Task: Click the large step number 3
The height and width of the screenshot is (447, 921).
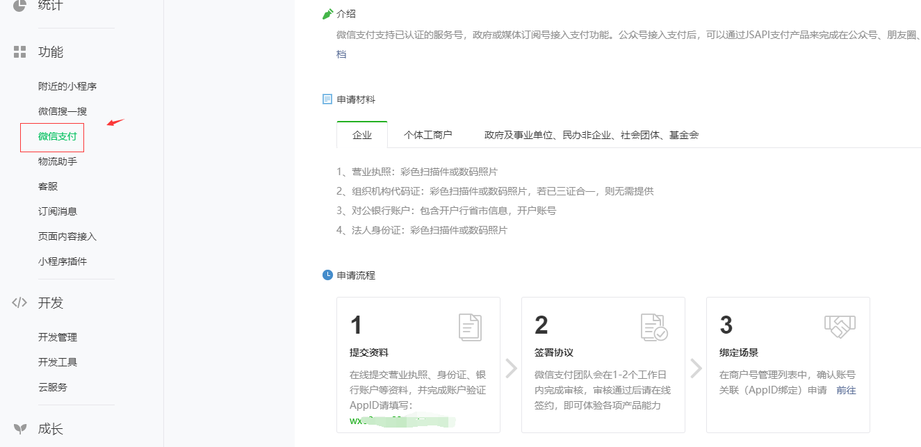Action: (726, 325)
